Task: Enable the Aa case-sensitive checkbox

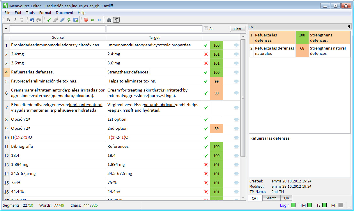Action: [206, 29]
